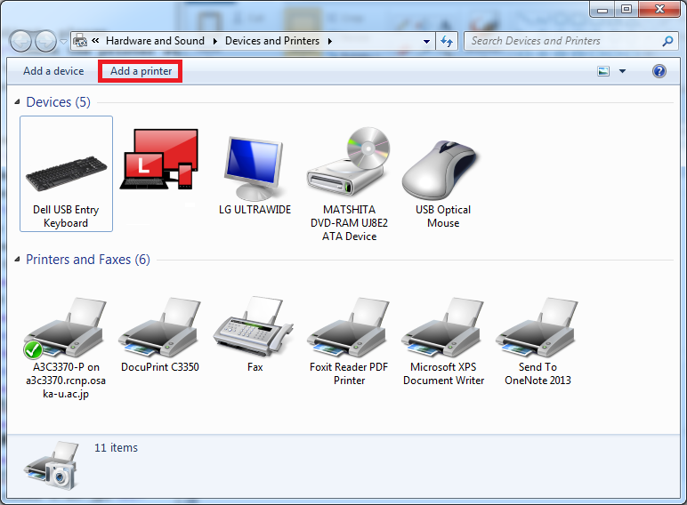687x505 pixels.
Task: Open the recent pages dropdown arrow
Action: [x=63, y=42]
